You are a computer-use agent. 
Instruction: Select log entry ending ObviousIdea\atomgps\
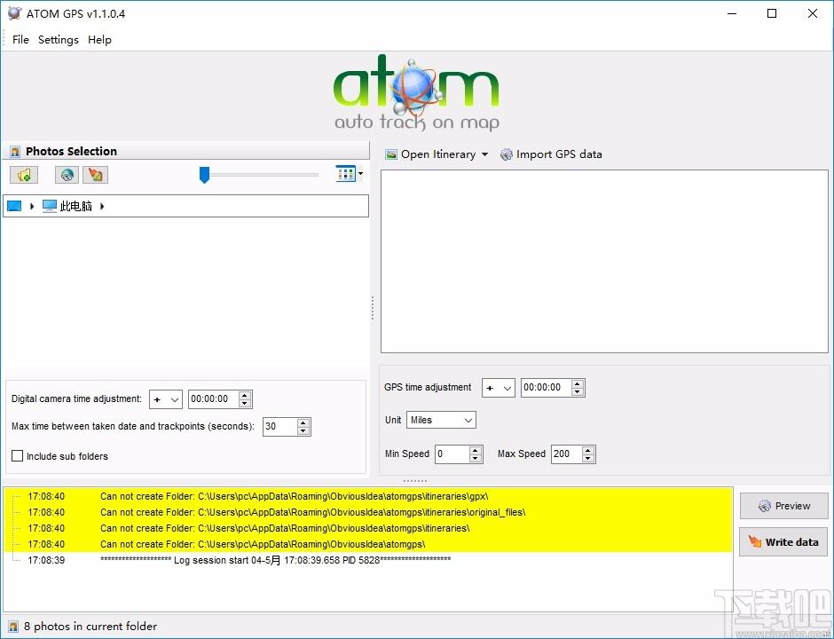[368, 544]
